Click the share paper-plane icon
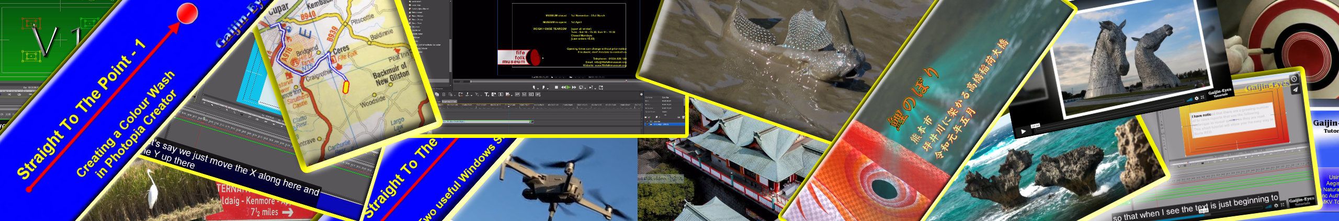Viewport: 1339px width, 221px height. (x=1295, y=90)
